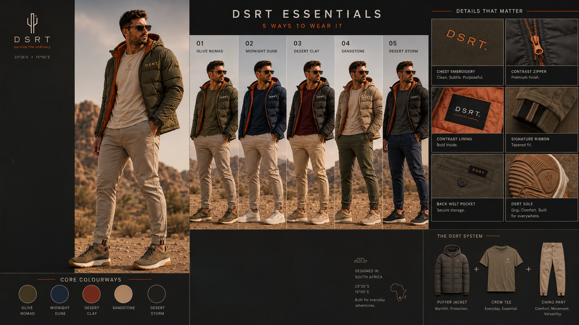Open the Signature Ribbon detail image

(542, 110)
